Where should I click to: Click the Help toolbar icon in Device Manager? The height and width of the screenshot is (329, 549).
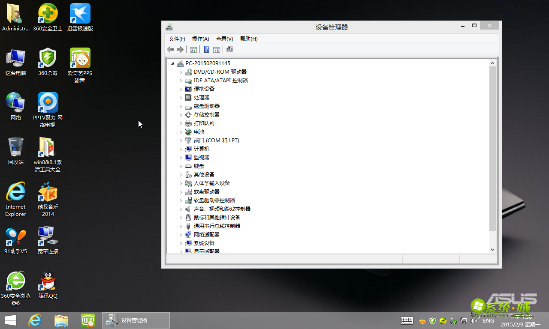point(206,49)
